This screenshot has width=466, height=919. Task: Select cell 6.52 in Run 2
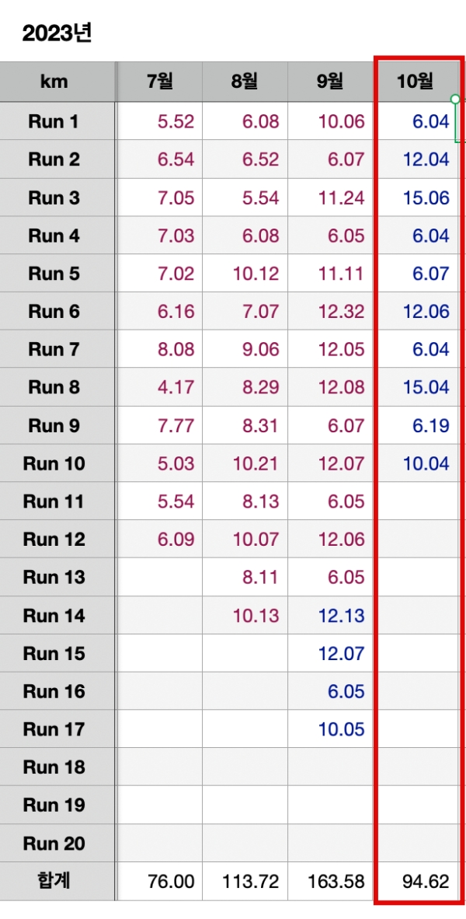[245, 159]
